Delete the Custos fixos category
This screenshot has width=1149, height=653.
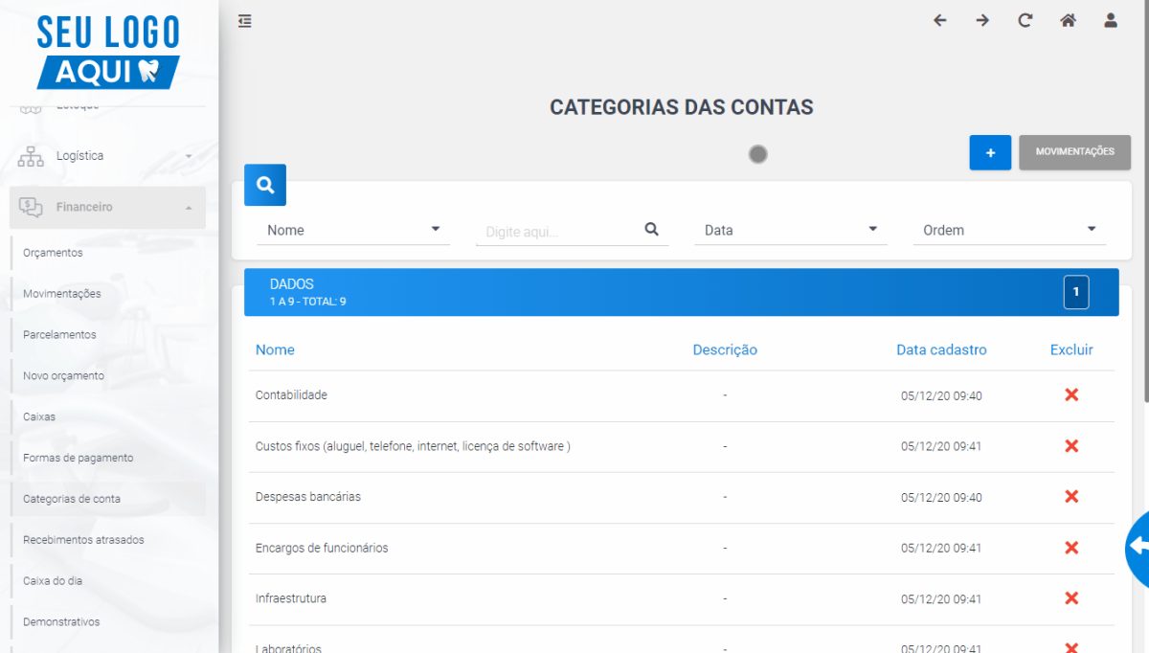coord(1071,446)
